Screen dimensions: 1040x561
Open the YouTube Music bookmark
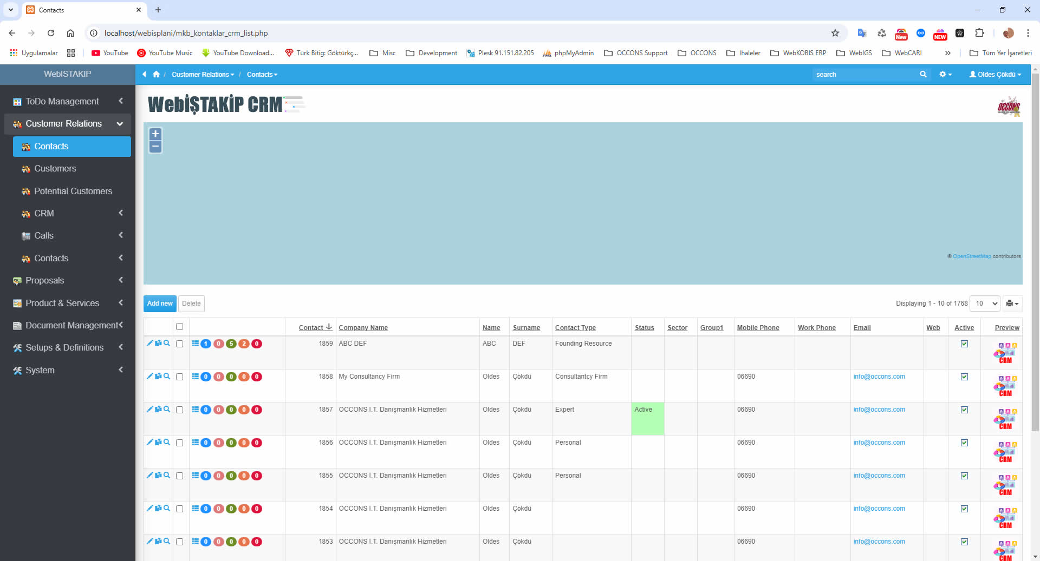pyautogui.click(x=165, y=53)
